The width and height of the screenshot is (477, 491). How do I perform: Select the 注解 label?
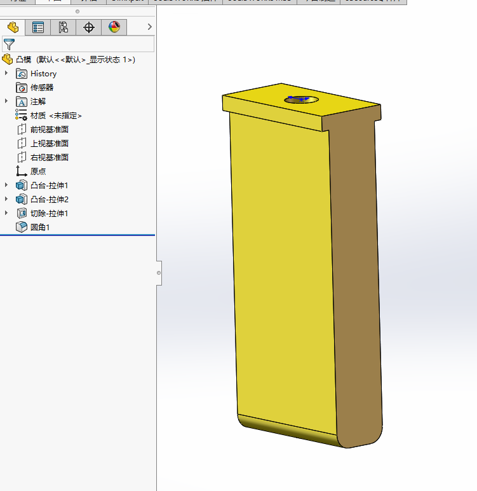pyautogui.click(x=38, y=102)
